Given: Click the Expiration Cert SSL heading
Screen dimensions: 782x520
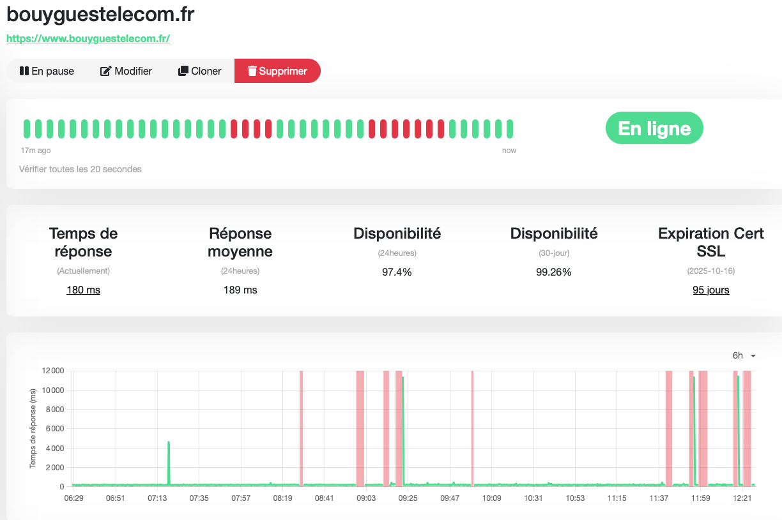Looking at the screenshot, I should point(711,242).
